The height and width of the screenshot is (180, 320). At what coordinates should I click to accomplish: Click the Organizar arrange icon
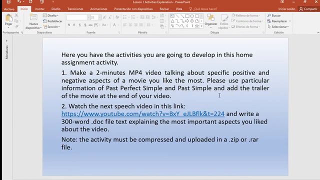coord(211,17)
